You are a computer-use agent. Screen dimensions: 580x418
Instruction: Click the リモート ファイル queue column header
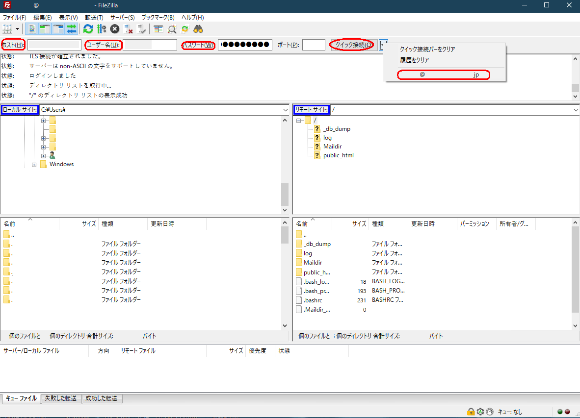coord(162,351)
